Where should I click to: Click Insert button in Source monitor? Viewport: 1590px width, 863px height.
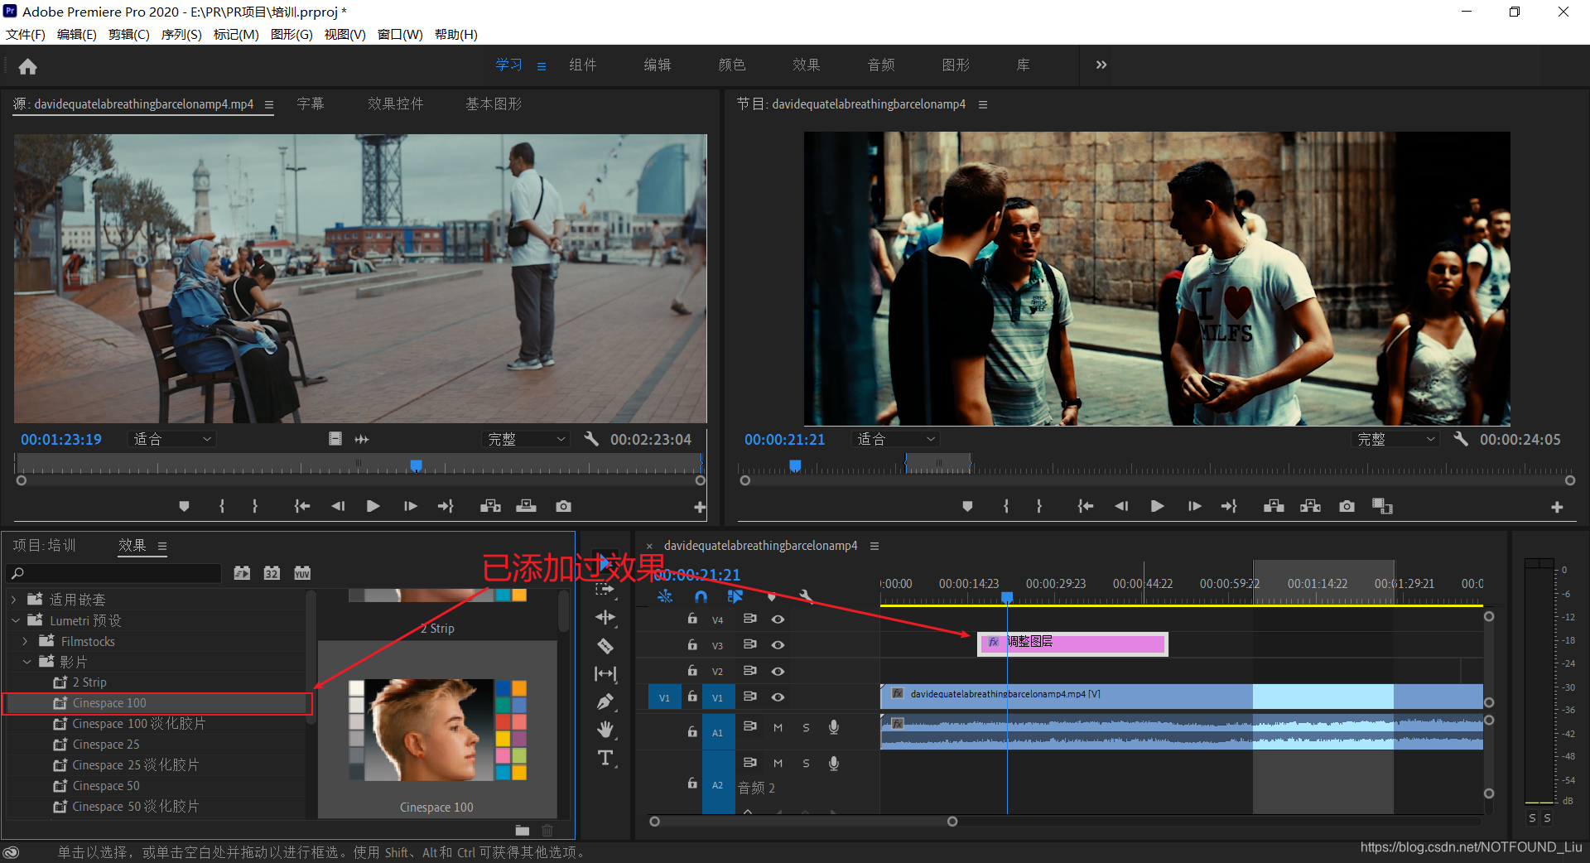pyautogui.click(x=490, y=506)
